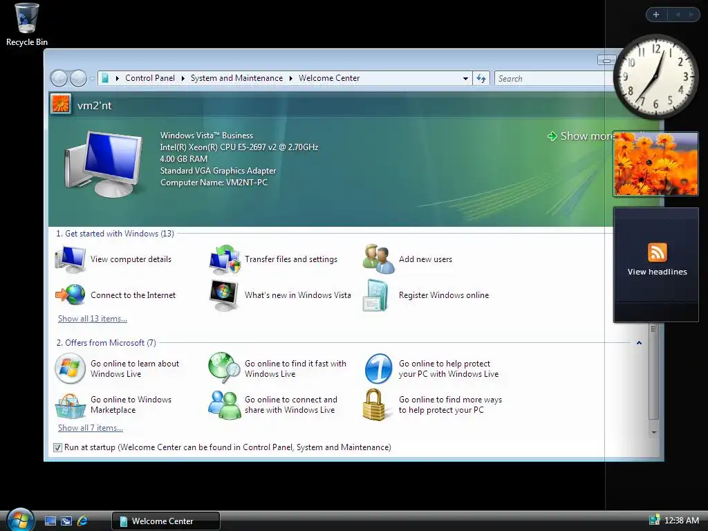Click the View computer details monitor icon
The height and width of the screenshot is (531, 708).
[70, 259]
